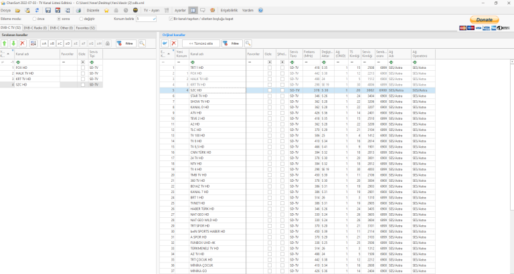Add to favorites list ±A
Screen dimensions: 514x274
pos(44,43)
